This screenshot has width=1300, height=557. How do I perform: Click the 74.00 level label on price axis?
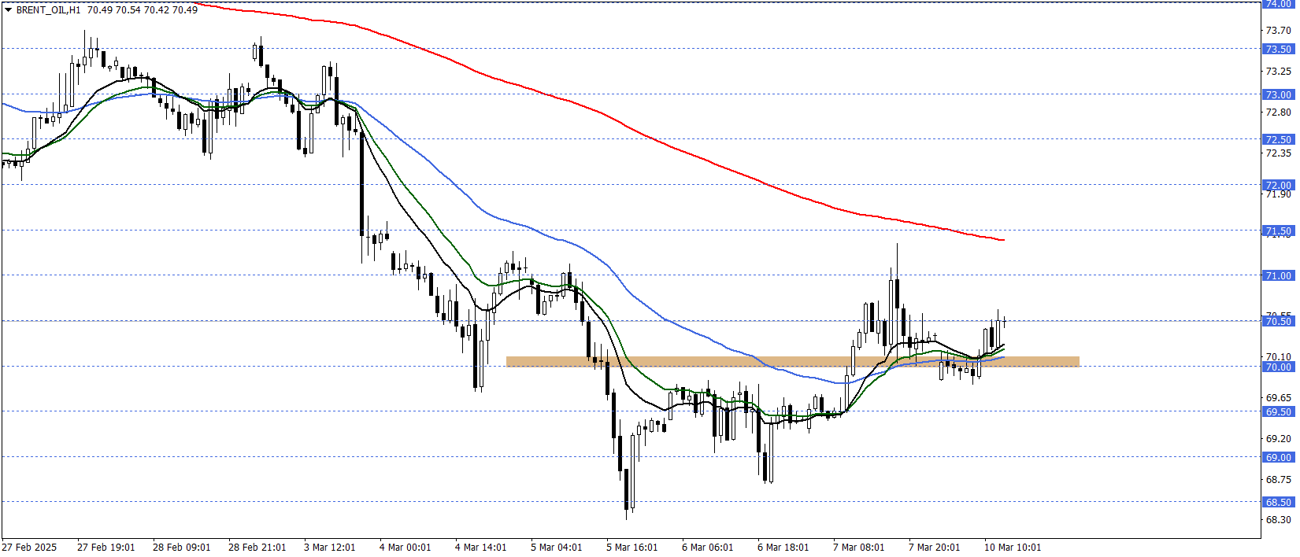coord(1278,4)
